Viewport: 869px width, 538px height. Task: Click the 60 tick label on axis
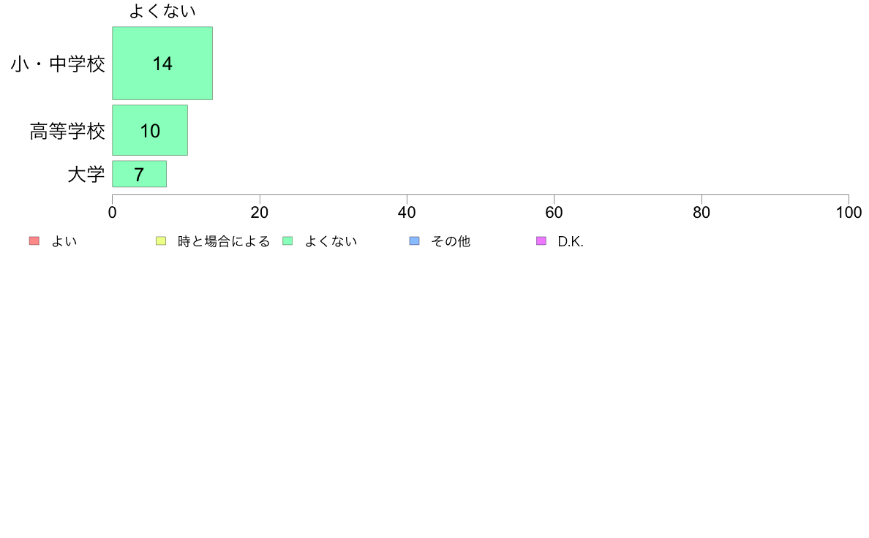[x=554, y=212]
